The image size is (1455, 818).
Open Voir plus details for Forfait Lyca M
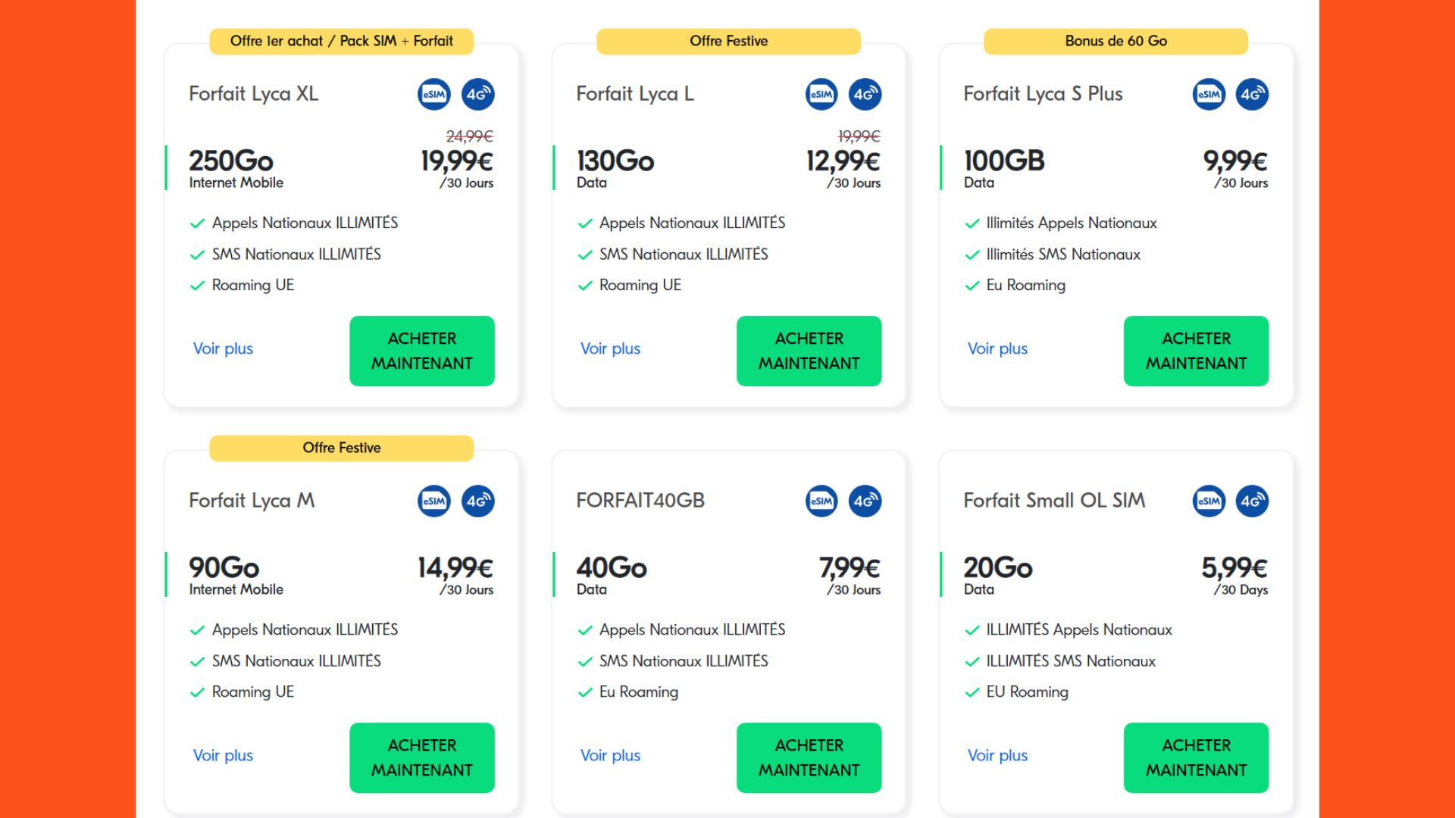click(x=223, y=755)
